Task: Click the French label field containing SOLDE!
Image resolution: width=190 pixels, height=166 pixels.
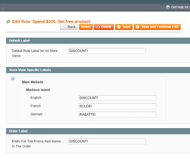Action: tap(117, 106)
